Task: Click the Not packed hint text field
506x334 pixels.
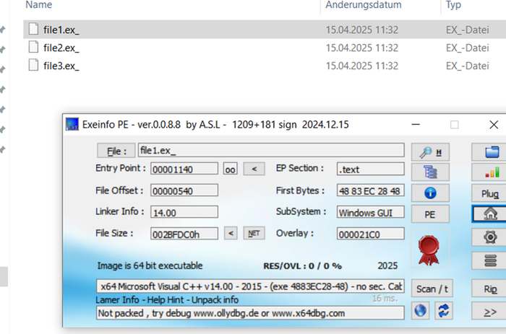Action: pyautogui.click(x=250, y=313)
